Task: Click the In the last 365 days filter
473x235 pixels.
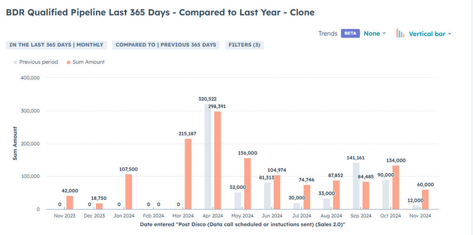Action: tap(56, 45)
